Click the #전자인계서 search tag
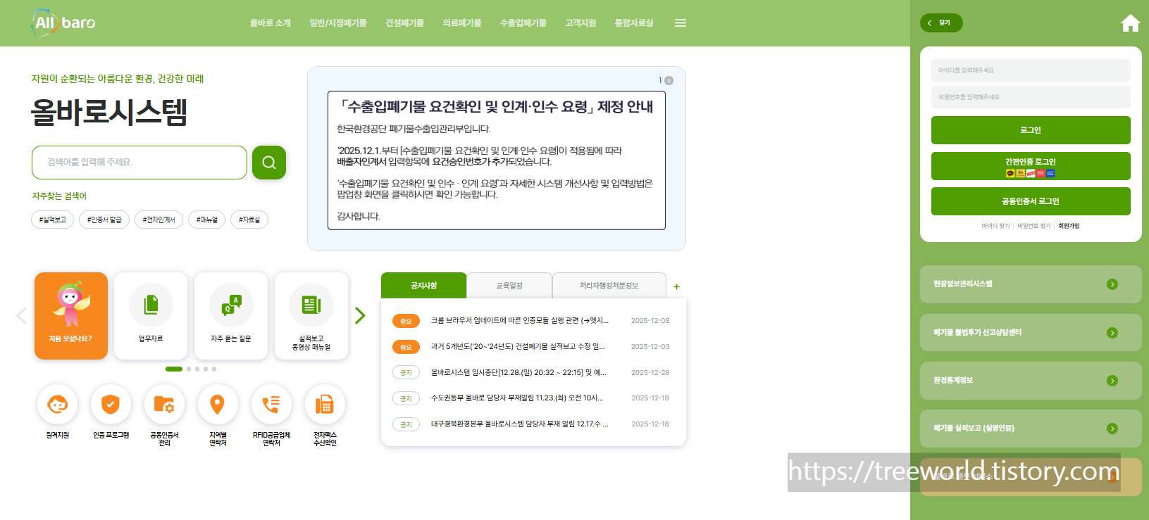This screenshot has width=1149, height=520. point(159,220)
